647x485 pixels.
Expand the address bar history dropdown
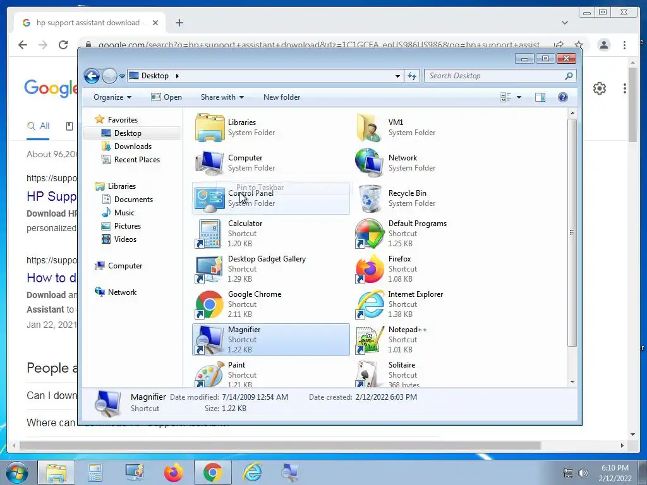coord(397,76)
